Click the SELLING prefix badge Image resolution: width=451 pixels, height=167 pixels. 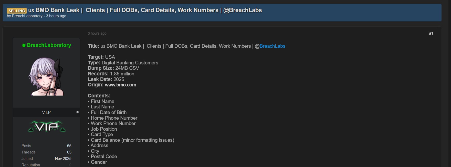[17, 11]
